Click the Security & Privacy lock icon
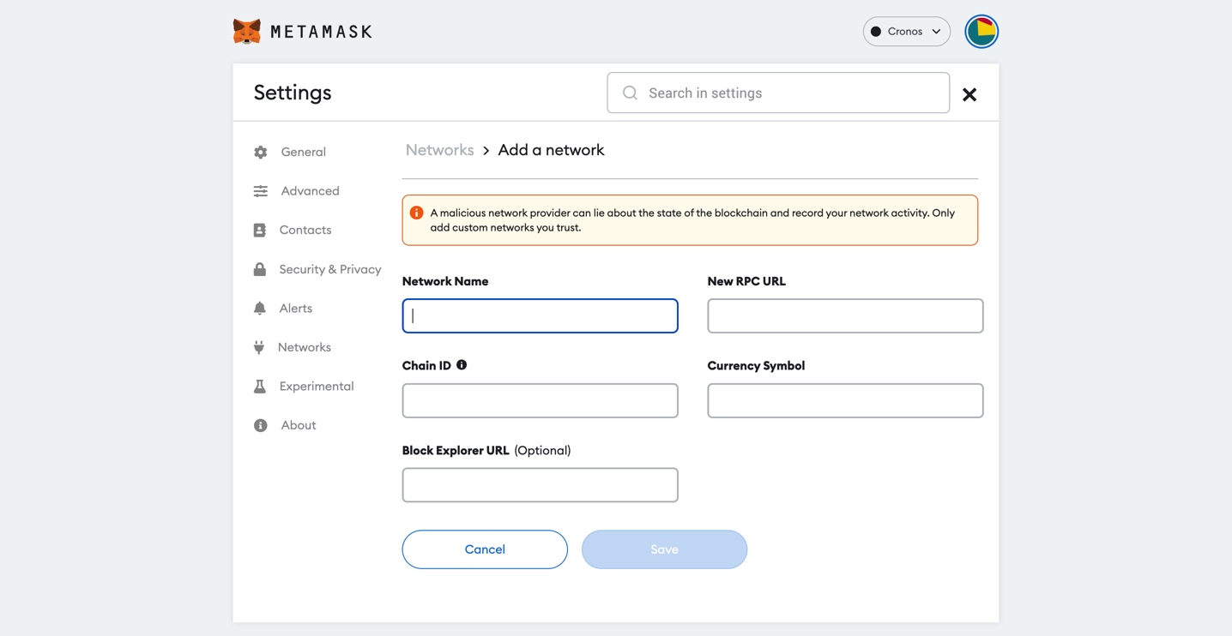Viewport: 1232px width, 636px height. tap(260, 269)
